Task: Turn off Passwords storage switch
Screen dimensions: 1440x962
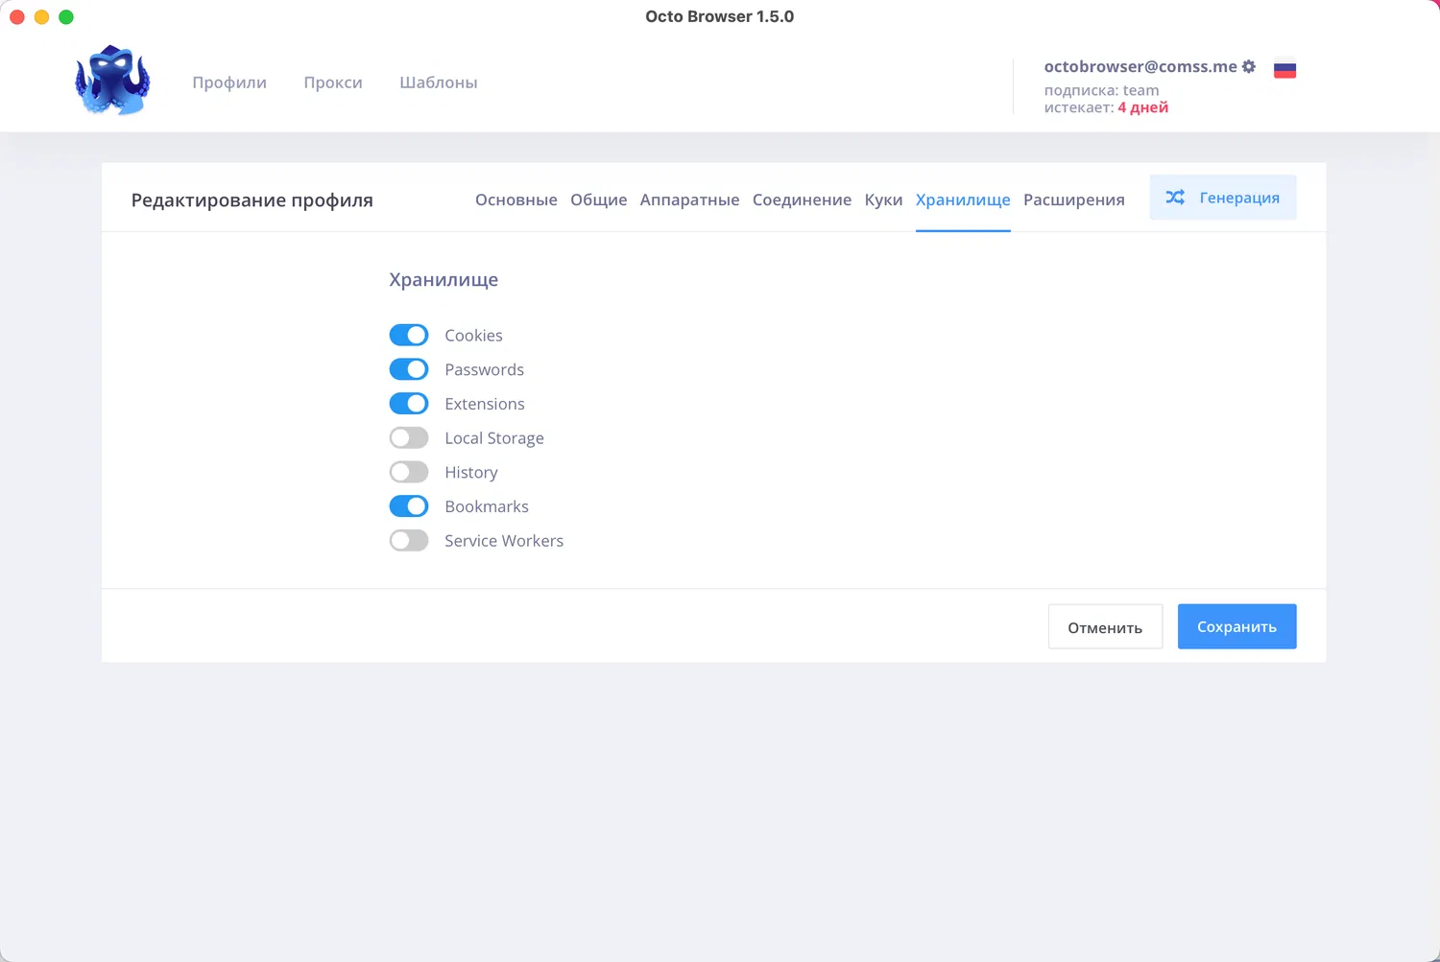Action: pyautogui.click(x=409, y=369)
